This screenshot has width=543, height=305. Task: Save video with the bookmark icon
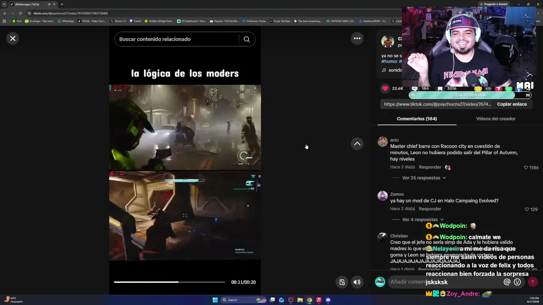(x=440, y=89)
